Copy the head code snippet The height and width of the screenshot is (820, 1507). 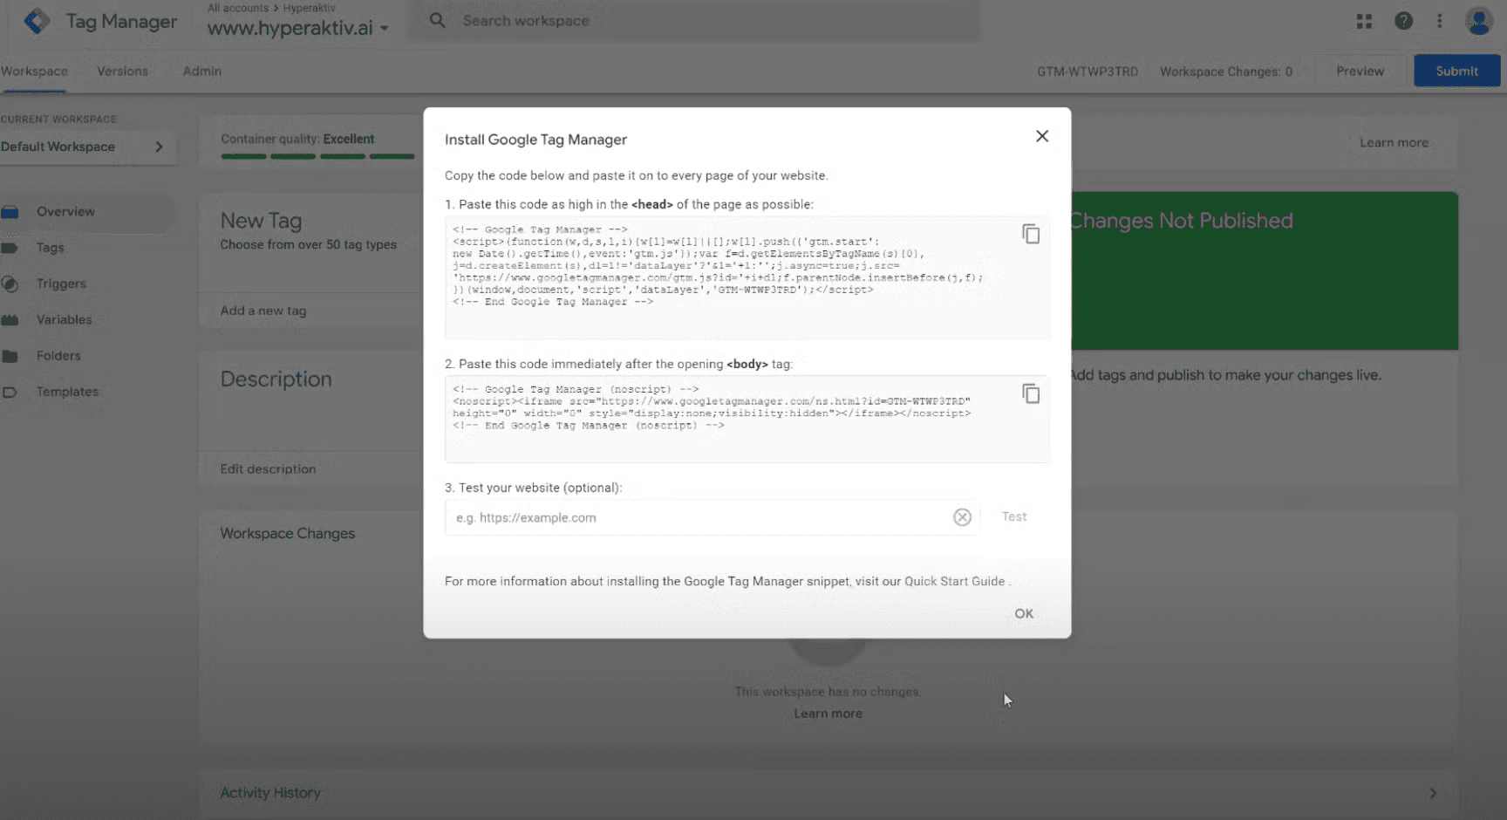pyautogui.click(x=1031, y=234)
